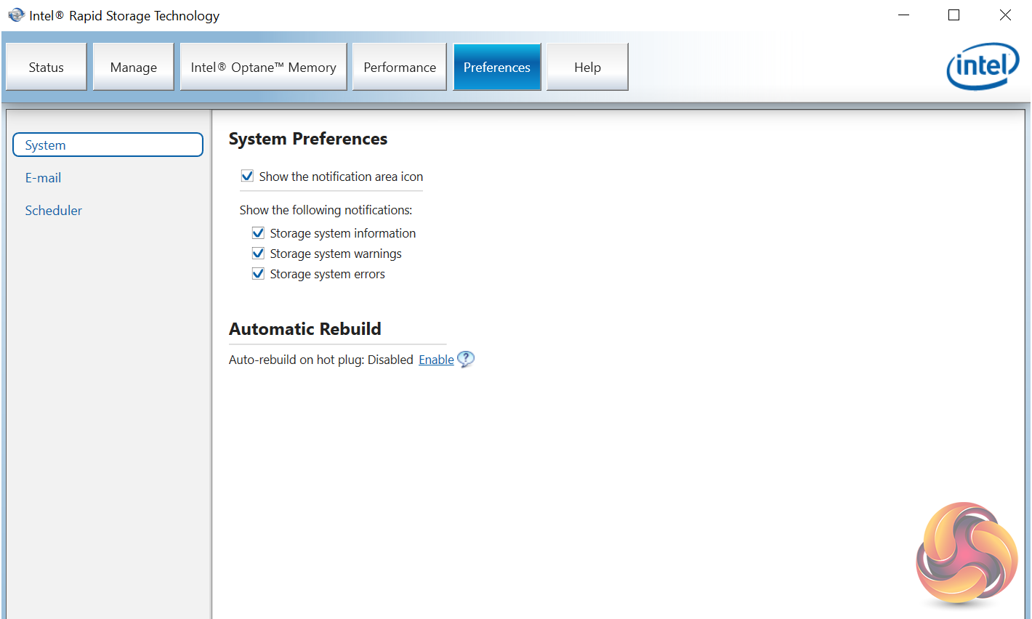Viewport: 1032px width, 619px height.
Task: Open E-mail preferences in the sidebar
Action: point(43,177)
